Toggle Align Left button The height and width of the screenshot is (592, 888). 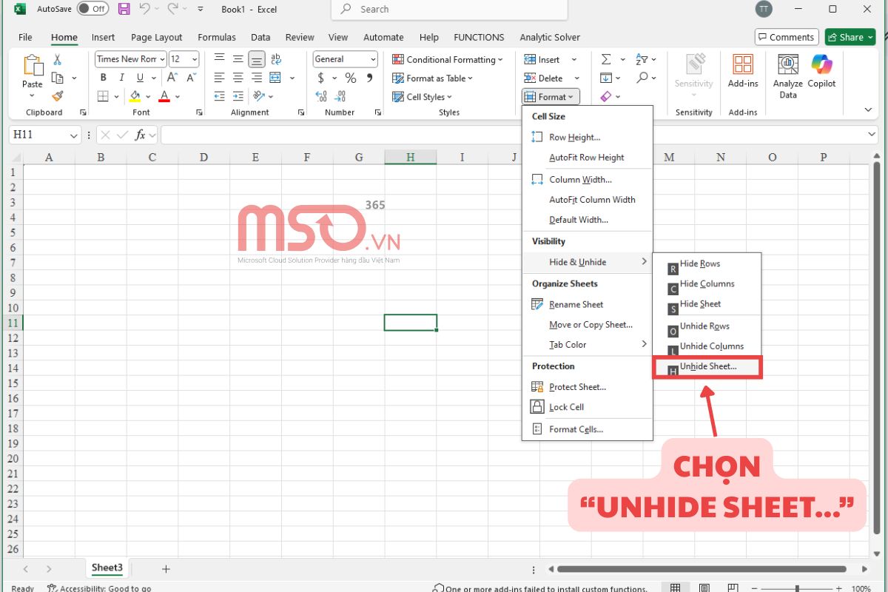pos(220,78)
